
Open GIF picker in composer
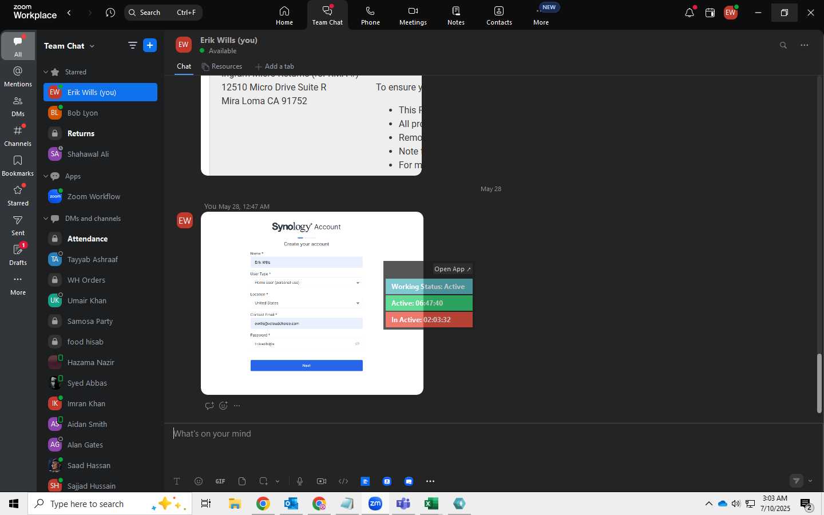tap(220, 481)
